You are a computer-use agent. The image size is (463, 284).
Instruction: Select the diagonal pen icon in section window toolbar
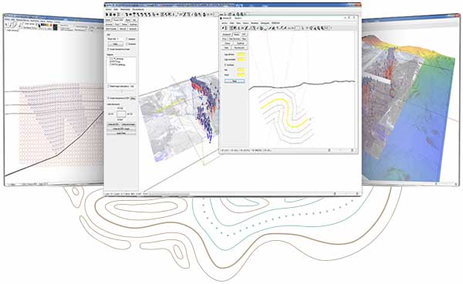246,28
